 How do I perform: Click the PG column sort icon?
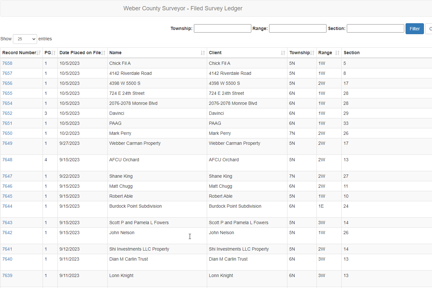pos(54,53)
